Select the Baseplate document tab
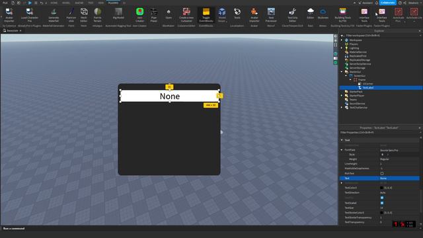 click(x=13, y=30)
